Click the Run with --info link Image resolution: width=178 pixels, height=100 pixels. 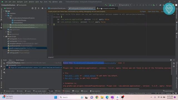pyautogui.click(x=72, y=76)
